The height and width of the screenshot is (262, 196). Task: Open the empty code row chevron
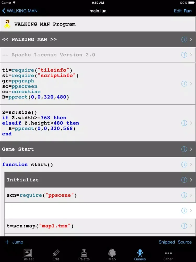(x=191, y=211)
